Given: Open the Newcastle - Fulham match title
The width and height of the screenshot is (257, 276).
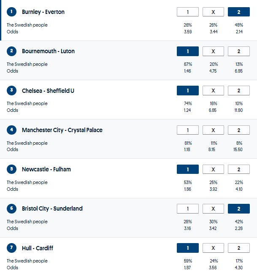Looking at the screenshot, I should click(x=46, y=169).
